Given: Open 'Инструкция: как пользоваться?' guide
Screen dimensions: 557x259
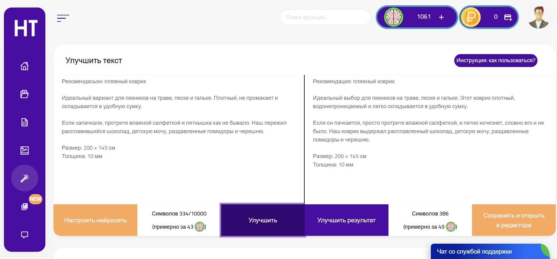Looking at the screenshot, I should click(x=496, y=60).
